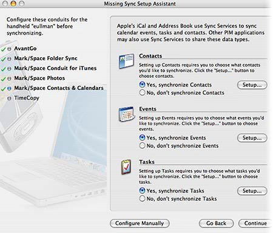Click Continue to proceed
This screenshot has width=273, height=233.
tap(255, 223)
